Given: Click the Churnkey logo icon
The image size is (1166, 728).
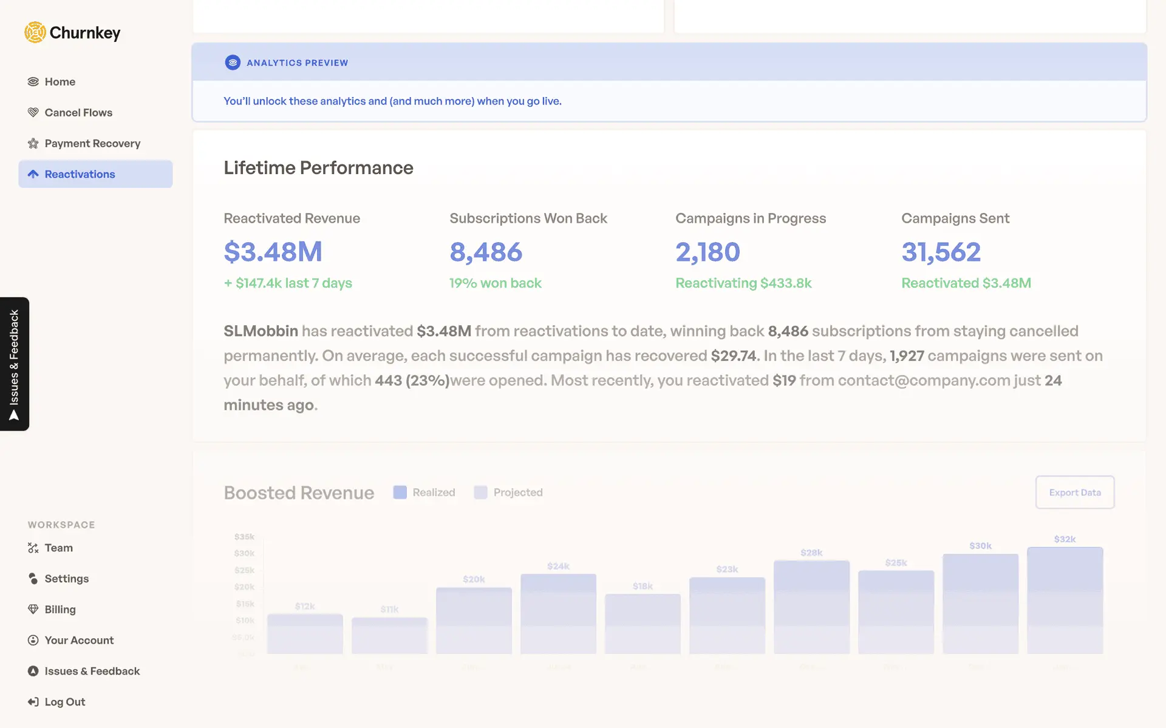Looking at the screenshot, I should [x=35, y=33].
